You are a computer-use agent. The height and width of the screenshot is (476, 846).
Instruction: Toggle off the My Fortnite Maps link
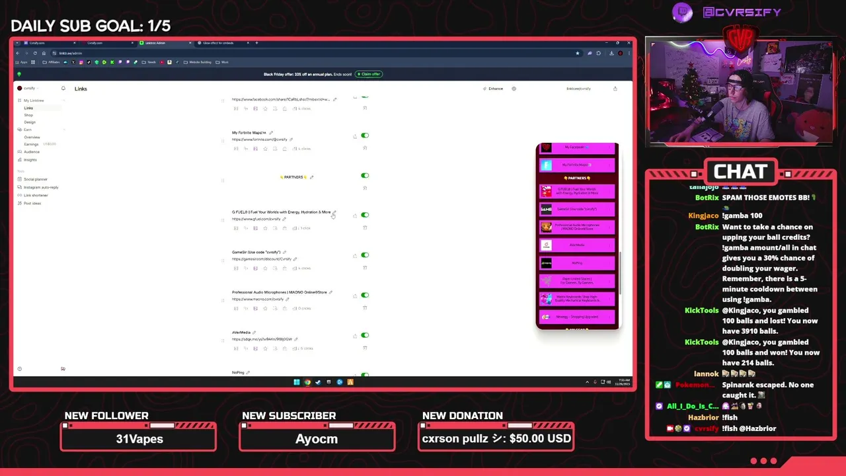click(x=365, y=136)
